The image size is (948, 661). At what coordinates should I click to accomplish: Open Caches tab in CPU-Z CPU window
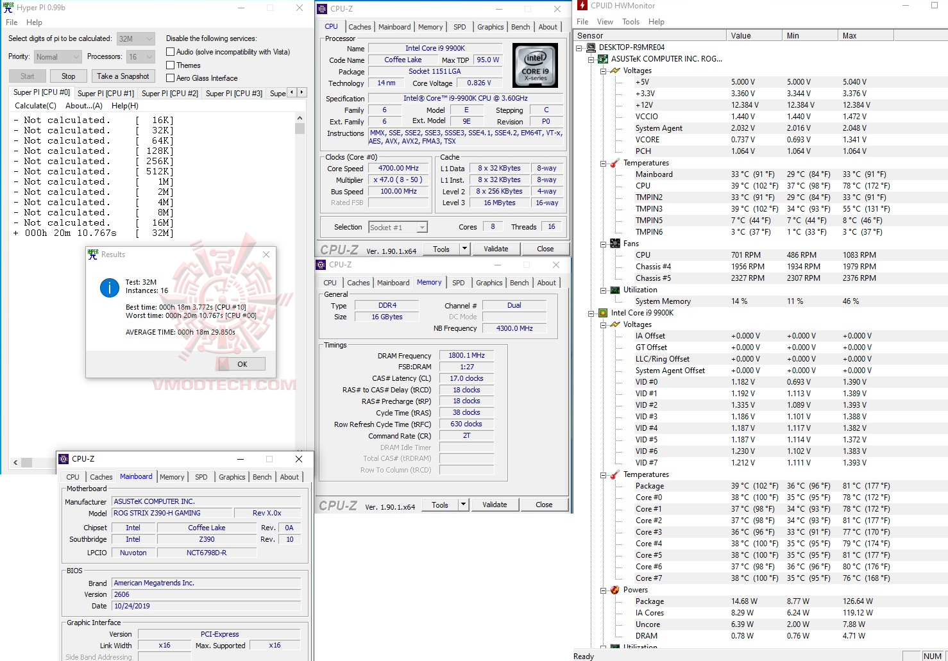[x=359, y=27]
